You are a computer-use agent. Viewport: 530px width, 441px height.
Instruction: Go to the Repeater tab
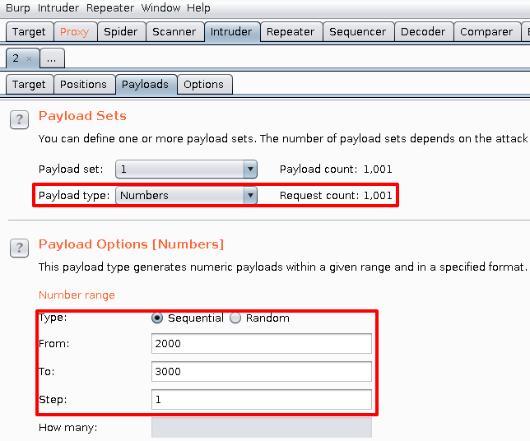[x=290, y=31]
